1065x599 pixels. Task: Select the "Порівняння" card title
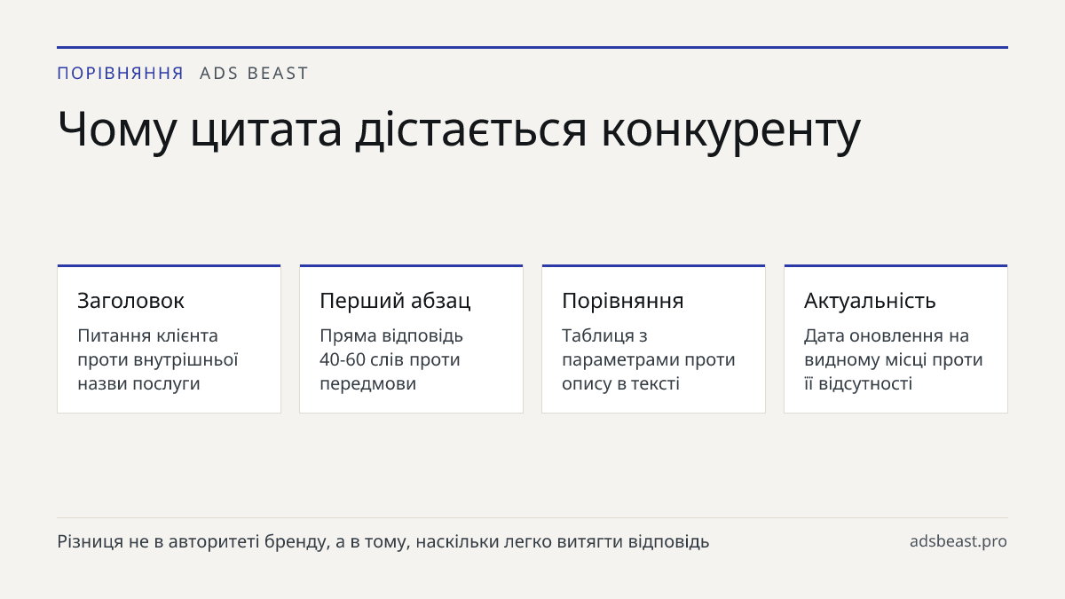pyautogui.click(x=623, y=300)
